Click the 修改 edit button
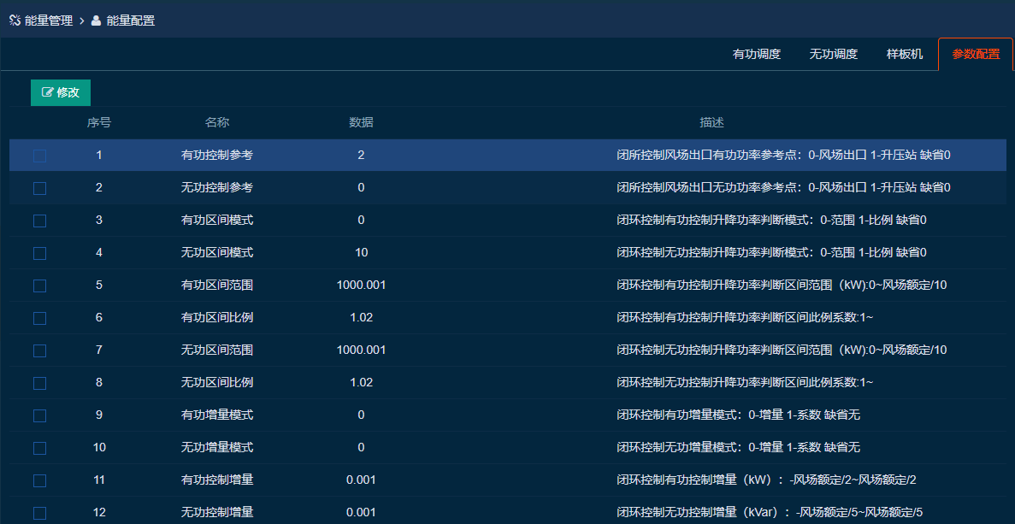 point(61,92)
